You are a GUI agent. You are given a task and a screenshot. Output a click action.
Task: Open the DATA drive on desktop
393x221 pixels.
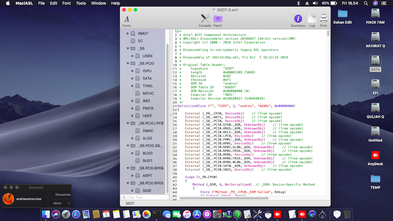[x=375, y=61]
